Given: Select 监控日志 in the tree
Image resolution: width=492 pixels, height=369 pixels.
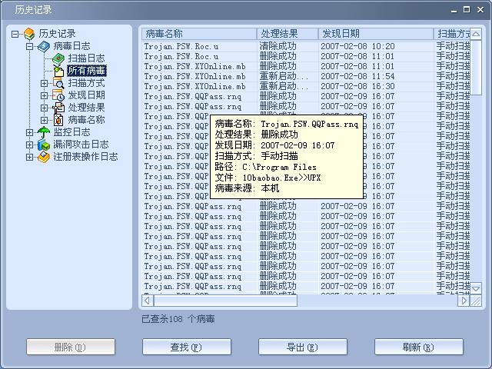Looking at the screenshot, I should click(x=71, y=132).
